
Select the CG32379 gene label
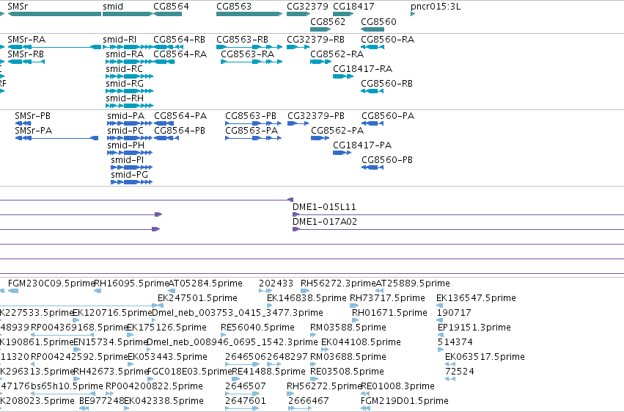(308, 7)
